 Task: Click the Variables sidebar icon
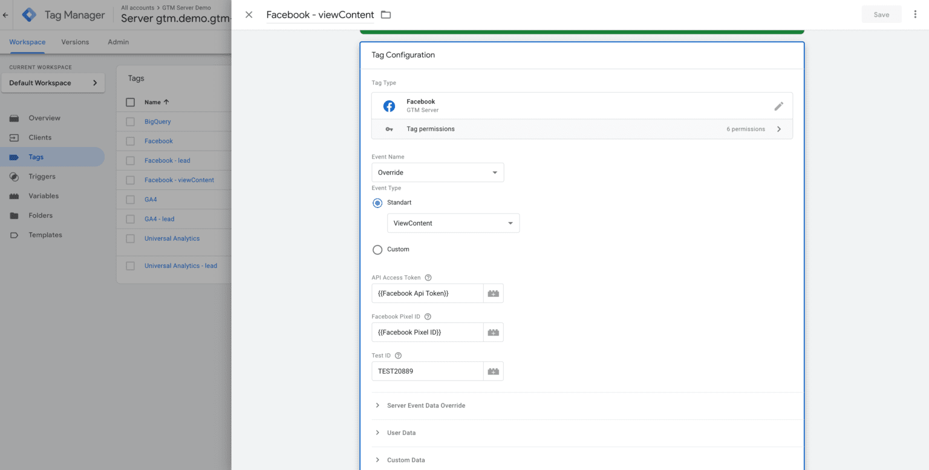pyautogui.click(x=15, y=196)
